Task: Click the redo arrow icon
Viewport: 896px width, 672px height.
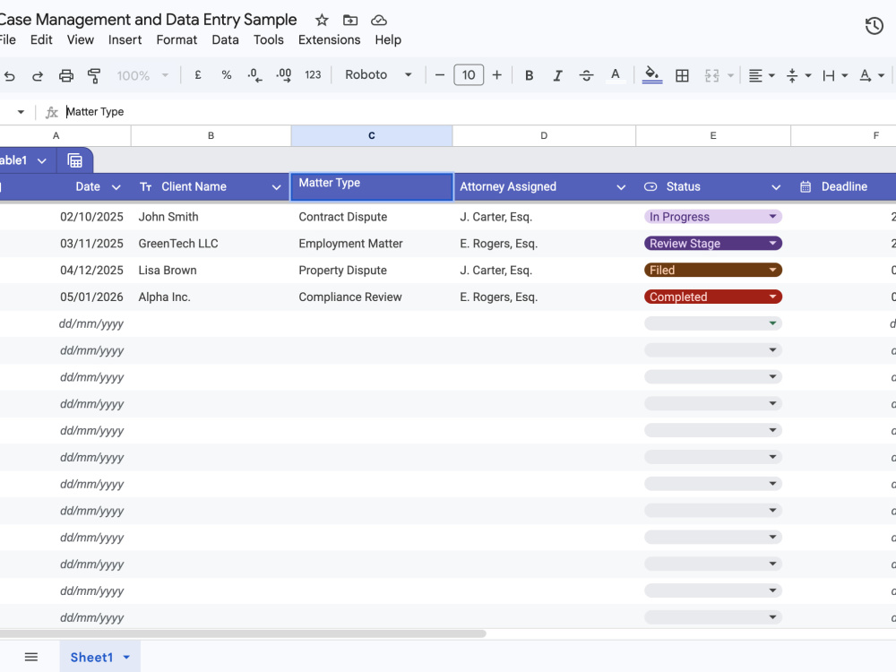Action: [x=37, y=75]
